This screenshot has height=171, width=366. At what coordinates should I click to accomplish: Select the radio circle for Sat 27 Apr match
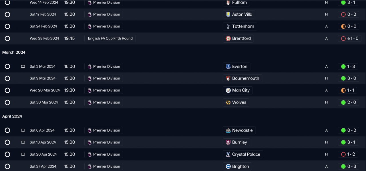[x=7, y=166]
